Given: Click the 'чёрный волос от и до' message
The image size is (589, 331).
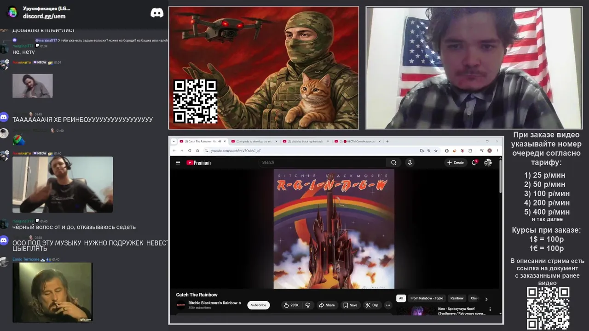Looking at the screenshot, I should [74, 227].
